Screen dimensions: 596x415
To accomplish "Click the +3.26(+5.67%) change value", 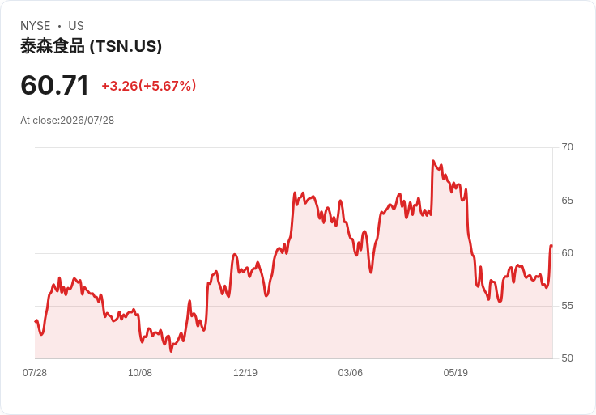I will pyautogui.click(x=149, y=86).
